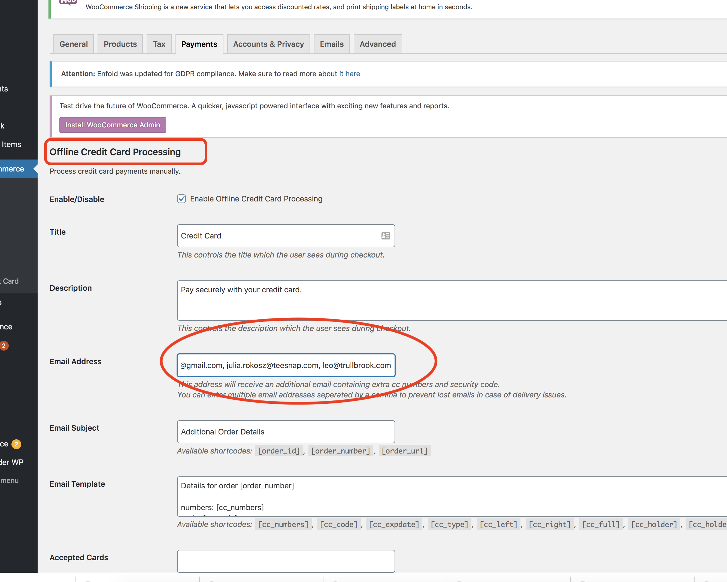The image size is (727, 582).
Task: Open the Advanced tab
Action: [378, 44]
